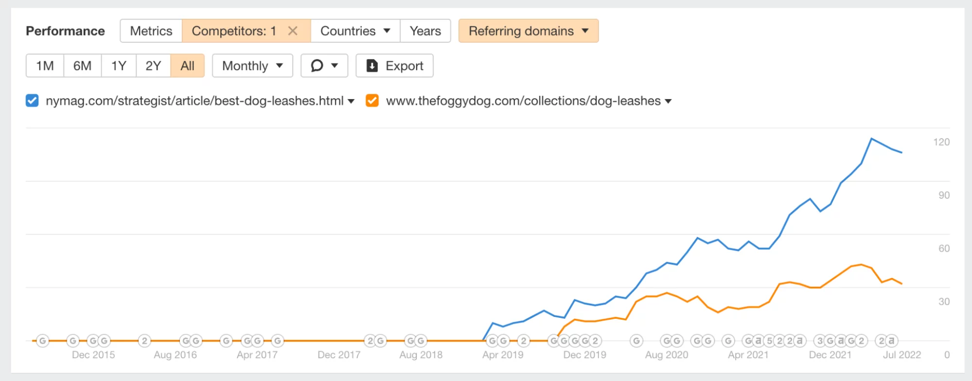Screen dimensions: 972x381
Task: Uncheck the thefoggydog.com dog-leashes checkbox
Action: point(372,101)
